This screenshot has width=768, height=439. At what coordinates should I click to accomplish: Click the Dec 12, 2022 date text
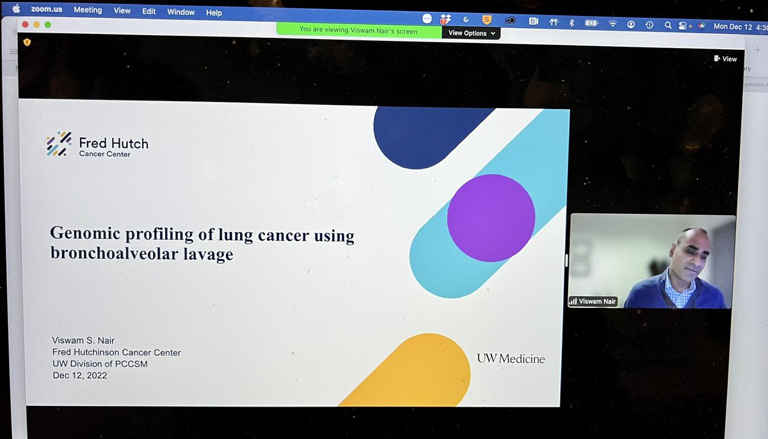(80, 376)
